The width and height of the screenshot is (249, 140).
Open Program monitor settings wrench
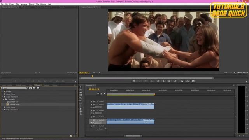[x=235, y=73]
